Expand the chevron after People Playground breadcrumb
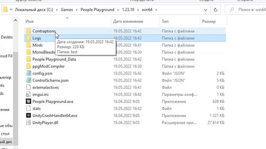 (118, 10)
